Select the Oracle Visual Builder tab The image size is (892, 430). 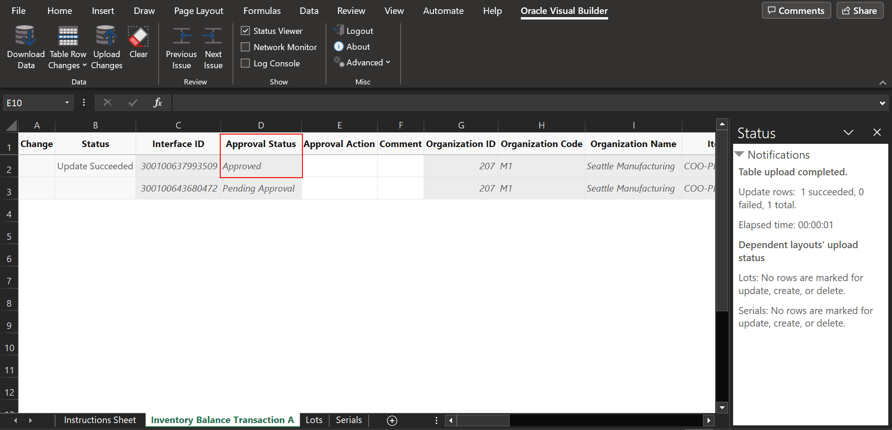tap(564, 11)
